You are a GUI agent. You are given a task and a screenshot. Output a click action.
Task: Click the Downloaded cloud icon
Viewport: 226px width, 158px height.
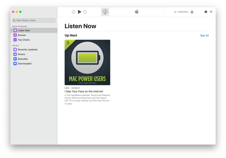[15, 64]
